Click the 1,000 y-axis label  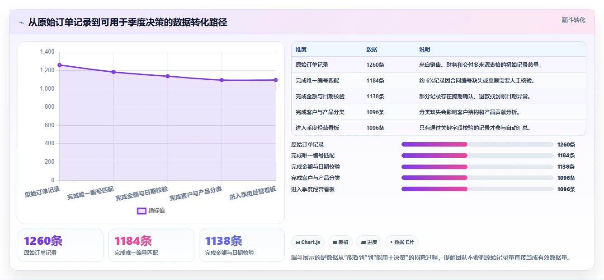(47, 89)
